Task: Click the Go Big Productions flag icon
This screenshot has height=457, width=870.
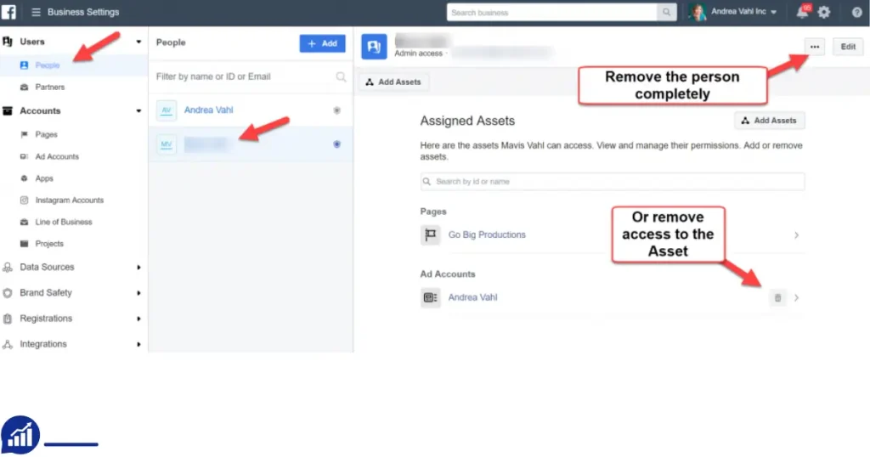Action: [x=430, y=234]
